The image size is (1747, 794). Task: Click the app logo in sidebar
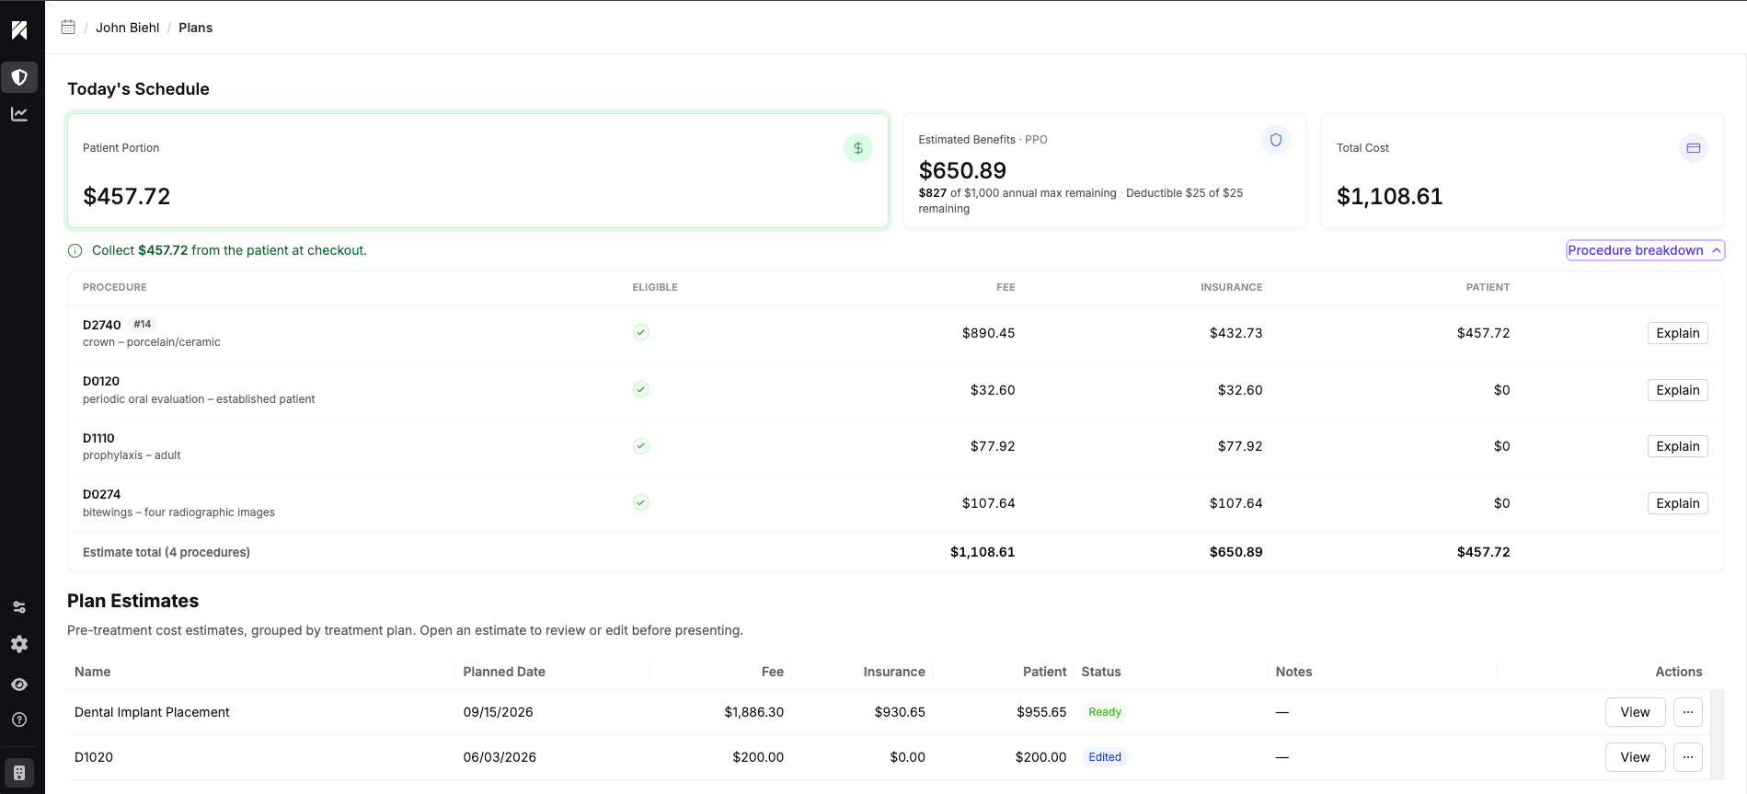pos(19,30)
